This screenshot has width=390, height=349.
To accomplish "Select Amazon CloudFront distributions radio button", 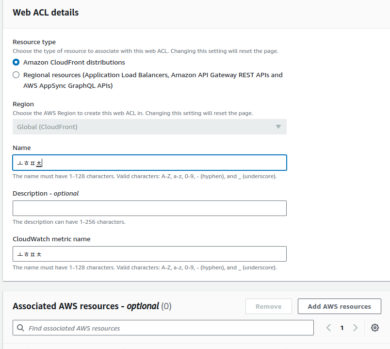I will point(16,63).
